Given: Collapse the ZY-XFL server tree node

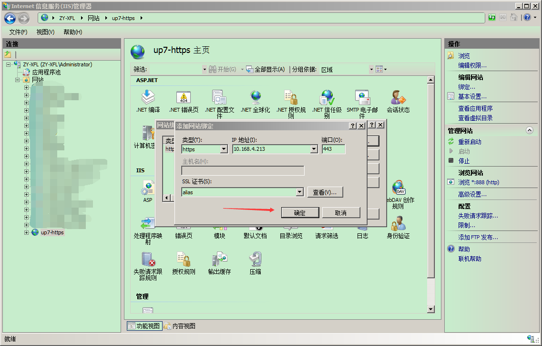Looking at the screenshot, I should (x=8, y=64).
